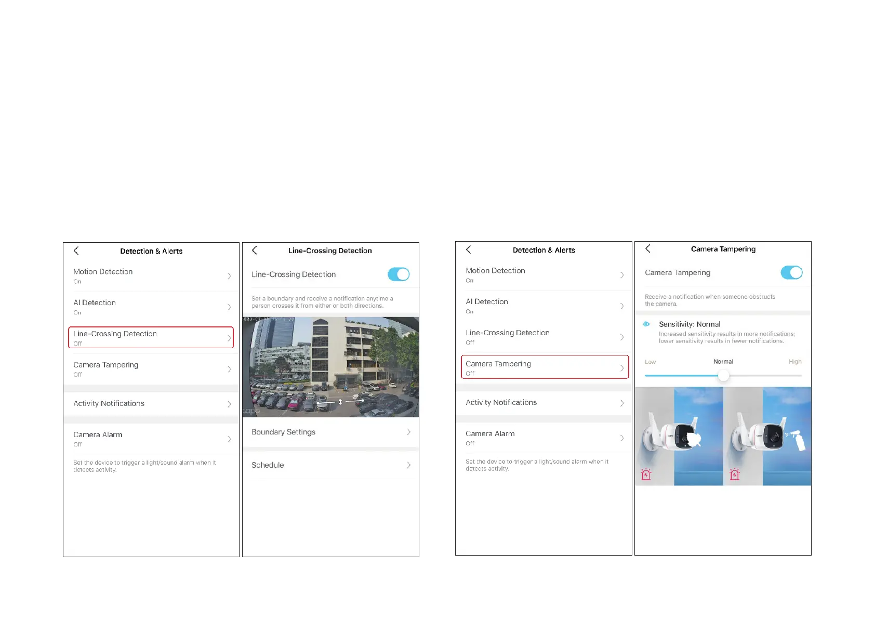The height and width of the screenshot is (619, 875).
Task: Click 'Receive a notification when someone obstructs' description
Action: [710, 300]
